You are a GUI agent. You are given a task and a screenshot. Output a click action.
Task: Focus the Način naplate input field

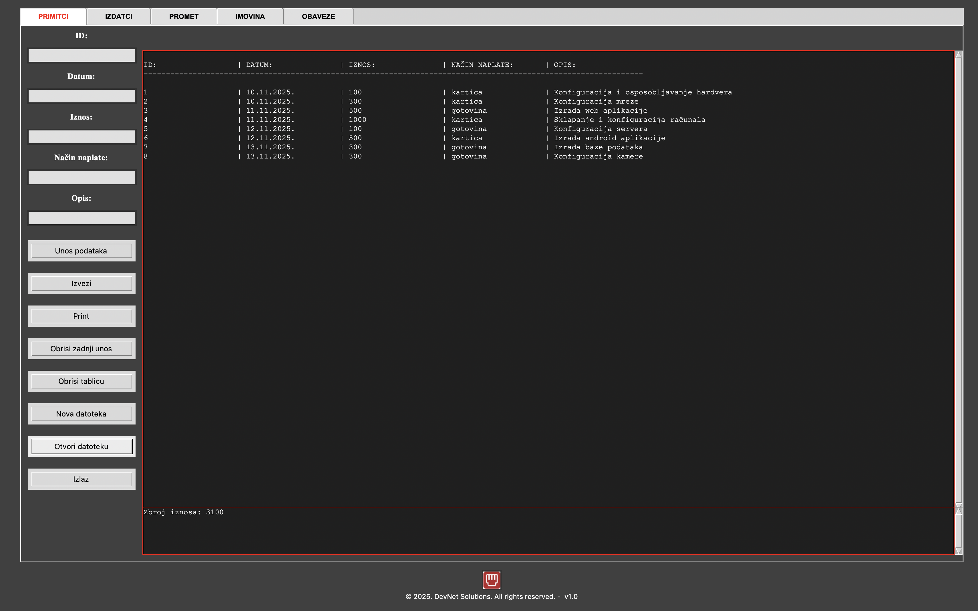pyautogui.click(x=81, y=177)
